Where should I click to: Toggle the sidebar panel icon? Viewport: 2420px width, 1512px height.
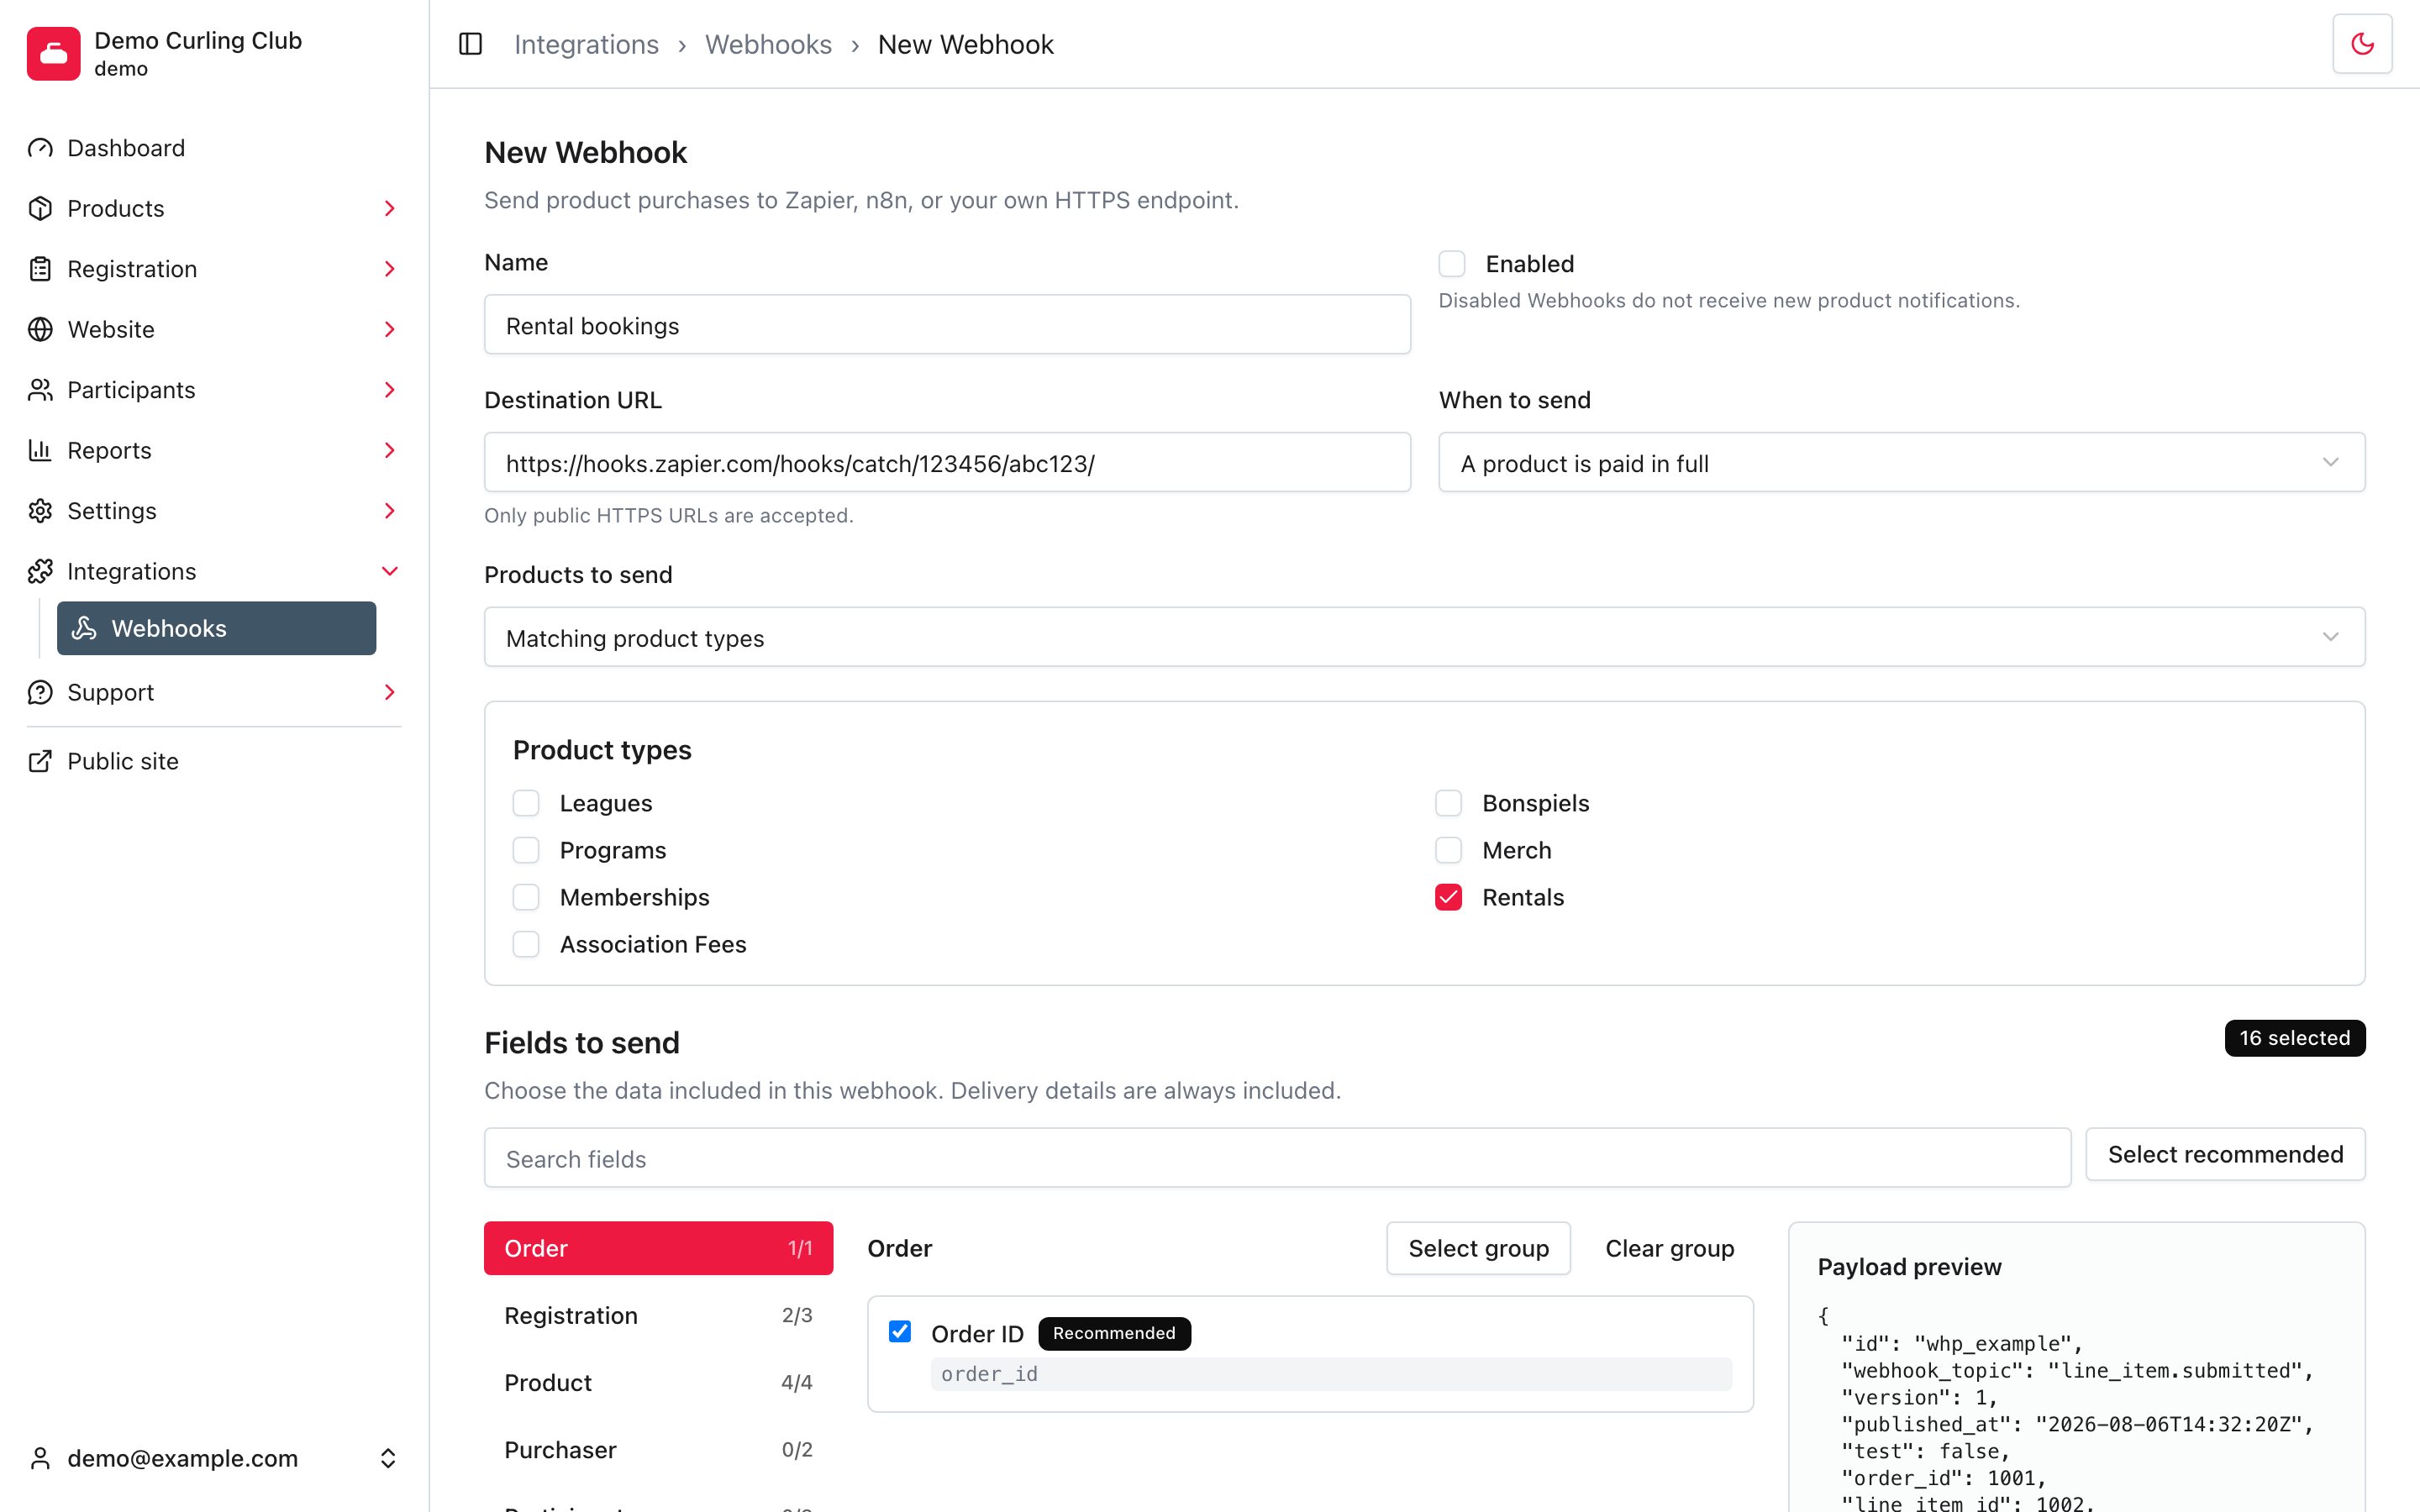[470, 44]
